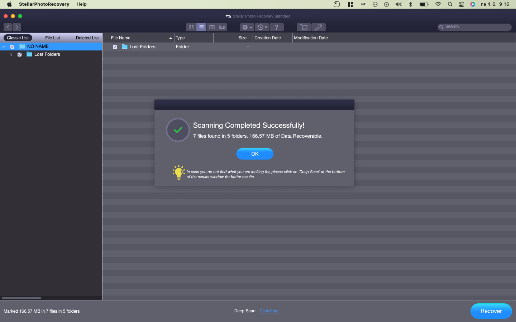Switch to the Deleted List tab
516x322 pixels.
(x=87, y=38)
